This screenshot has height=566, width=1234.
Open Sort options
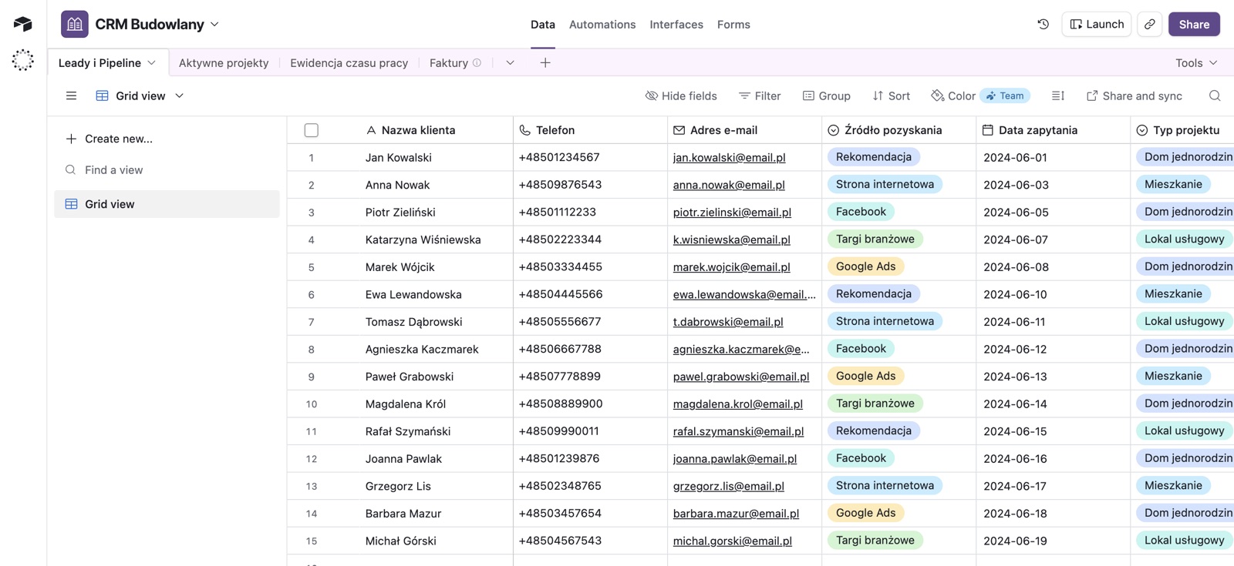[892, 95]
